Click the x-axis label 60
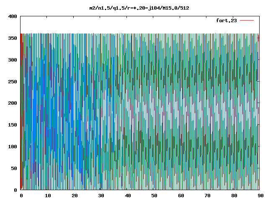 pyautogui.click(x=181, y=196)
